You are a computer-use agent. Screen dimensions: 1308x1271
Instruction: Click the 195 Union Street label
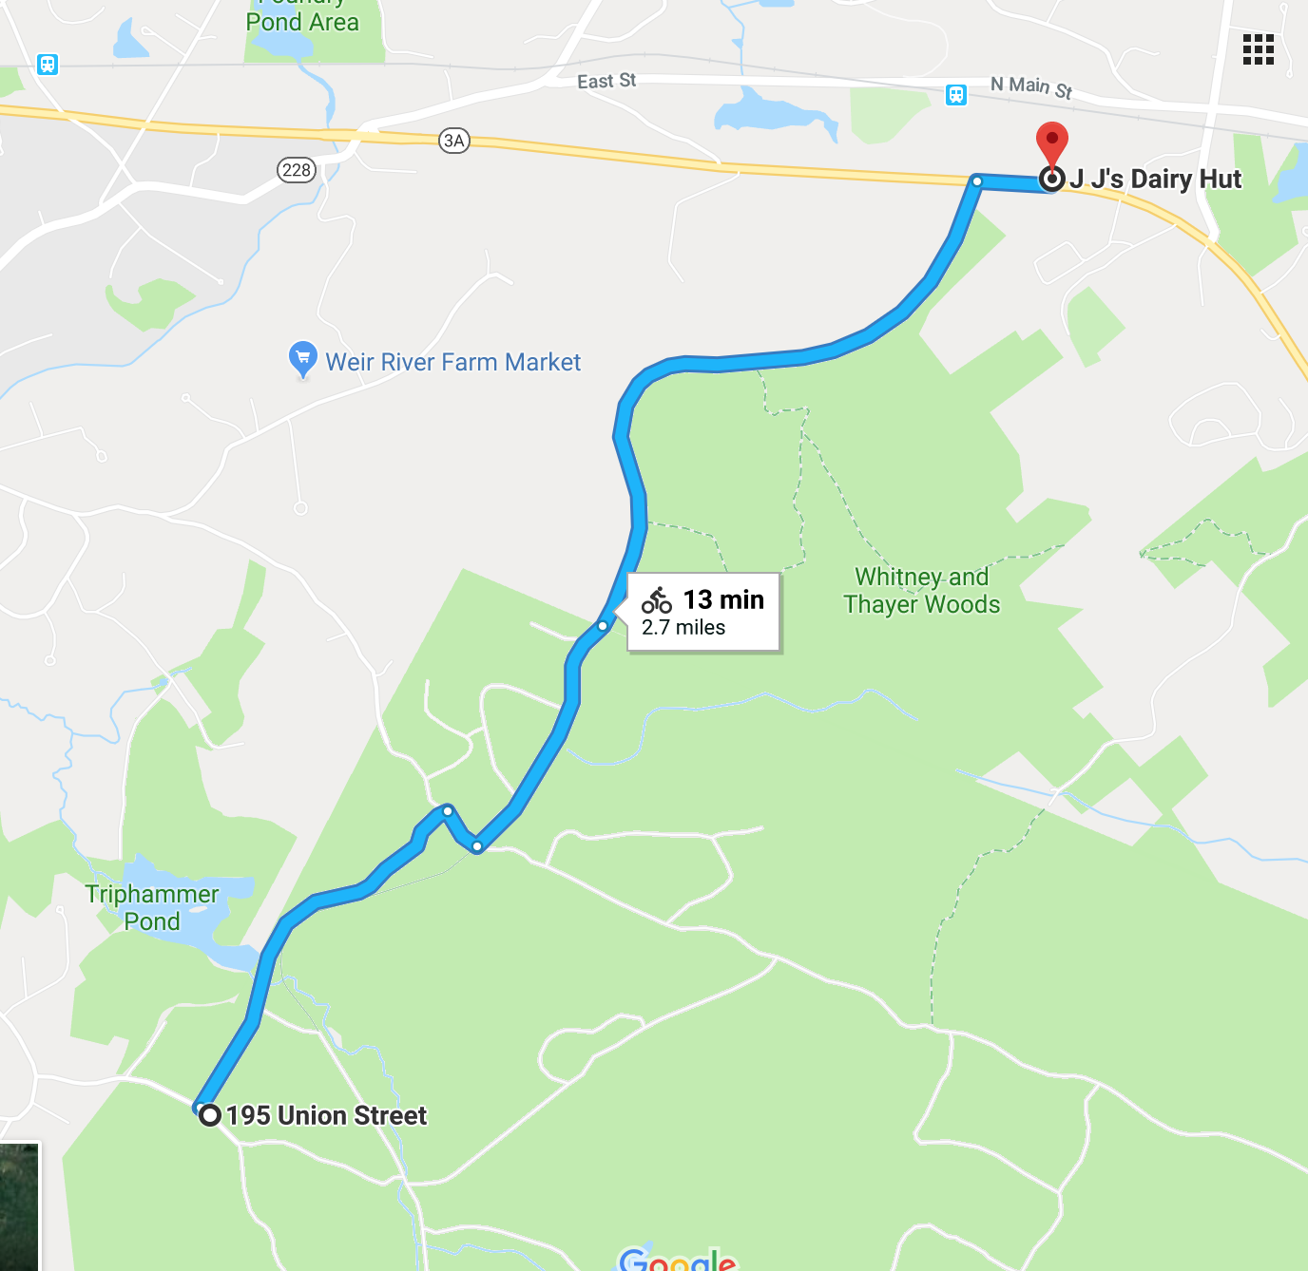(x=327, y=1115)
